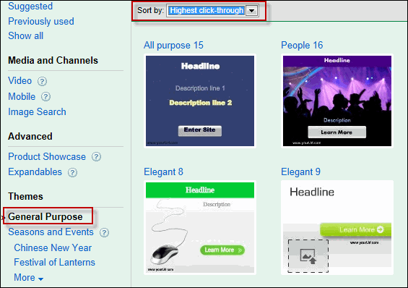Open the Image Search category
Screen dimensions: 408x288
pos(37,112)
